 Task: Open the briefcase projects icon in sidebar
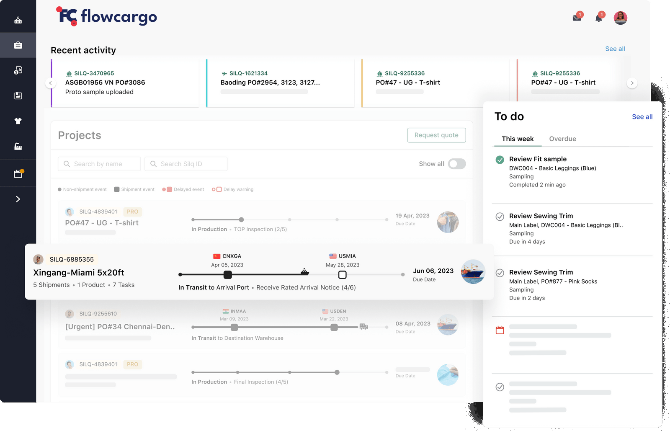[18, 45]
